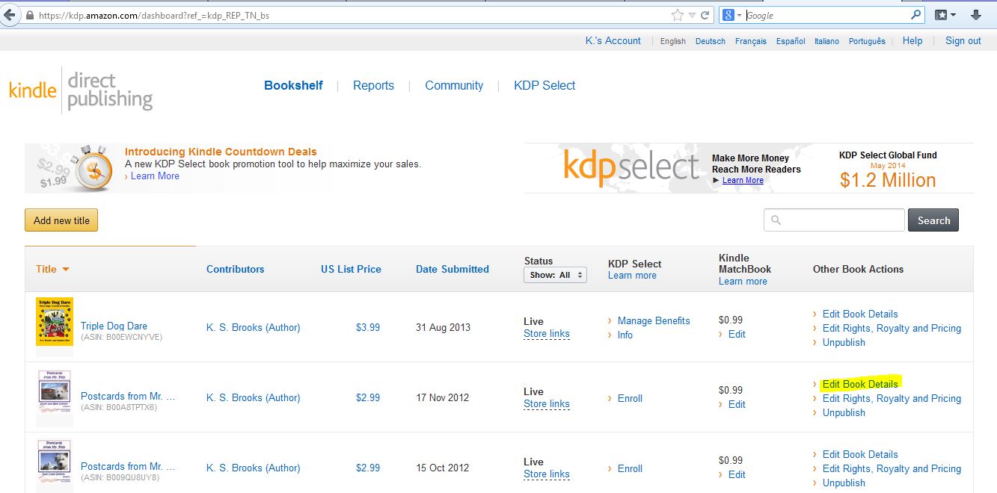This screenshot has width=997, height=493.
Task: Click the $3.99 list price link
Action: [368, 327]
